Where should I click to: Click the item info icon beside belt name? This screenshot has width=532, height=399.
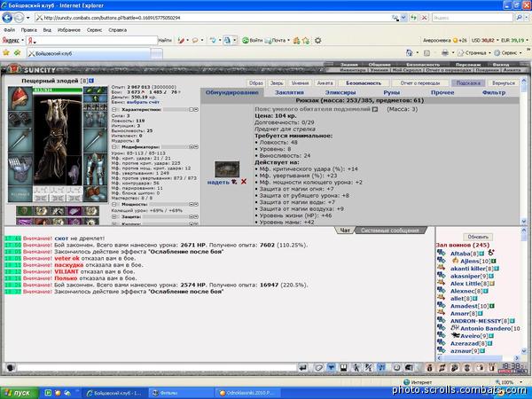tap(375, 109)
